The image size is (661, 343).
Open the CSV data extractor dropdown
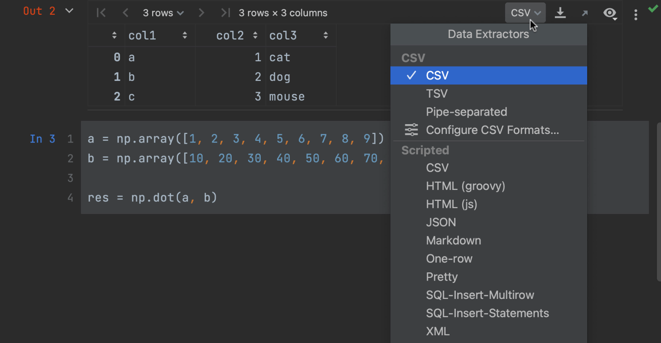(x=525, y=13)
